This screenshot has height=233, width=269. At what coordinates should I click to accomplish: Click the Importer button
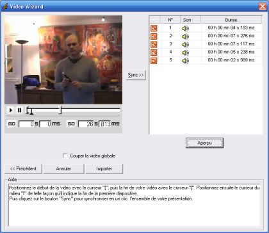(x=104, y=169)
